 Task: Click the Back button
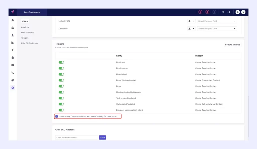click(x=25, y=21)
